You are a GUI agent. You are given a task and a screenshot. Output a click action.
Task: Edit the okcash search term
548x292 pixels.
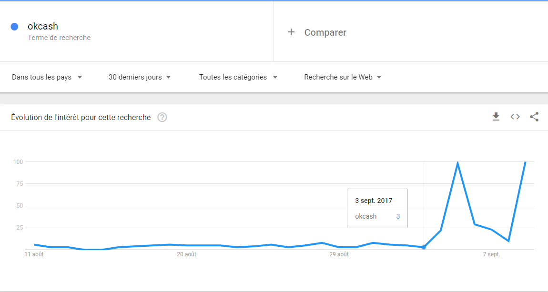(x=43, y=26)
